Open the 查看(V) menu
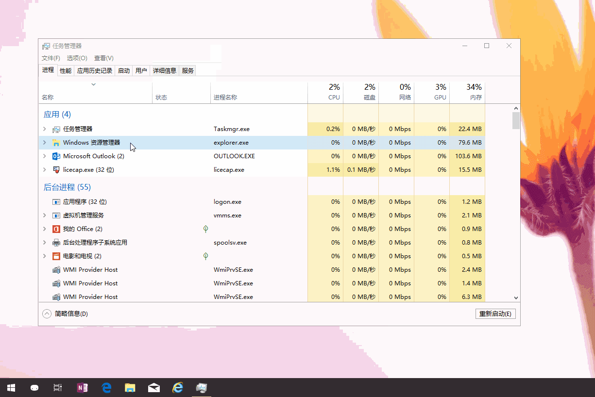 103,58
